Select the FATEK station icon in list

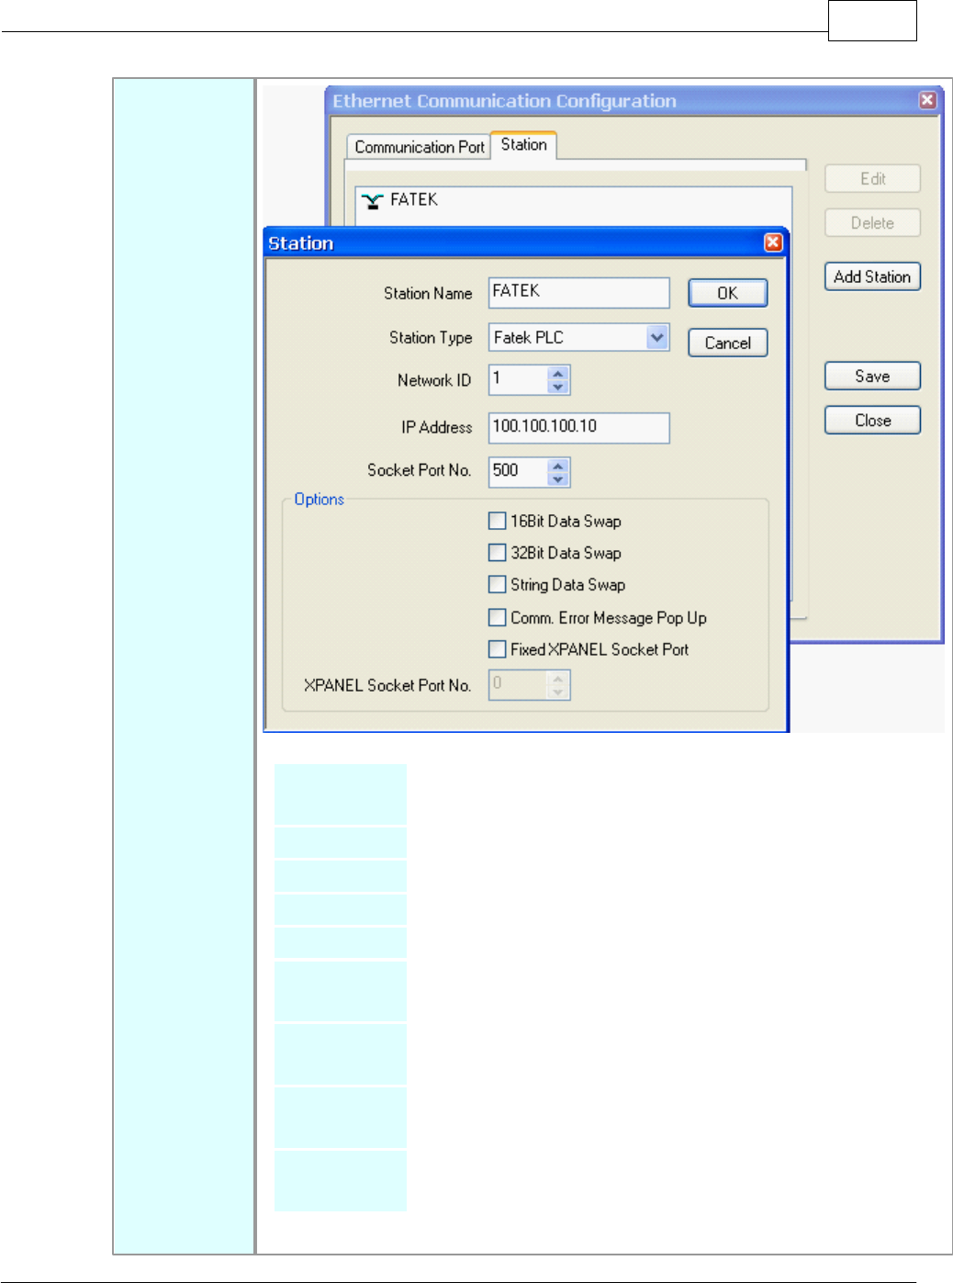[372, 200]
